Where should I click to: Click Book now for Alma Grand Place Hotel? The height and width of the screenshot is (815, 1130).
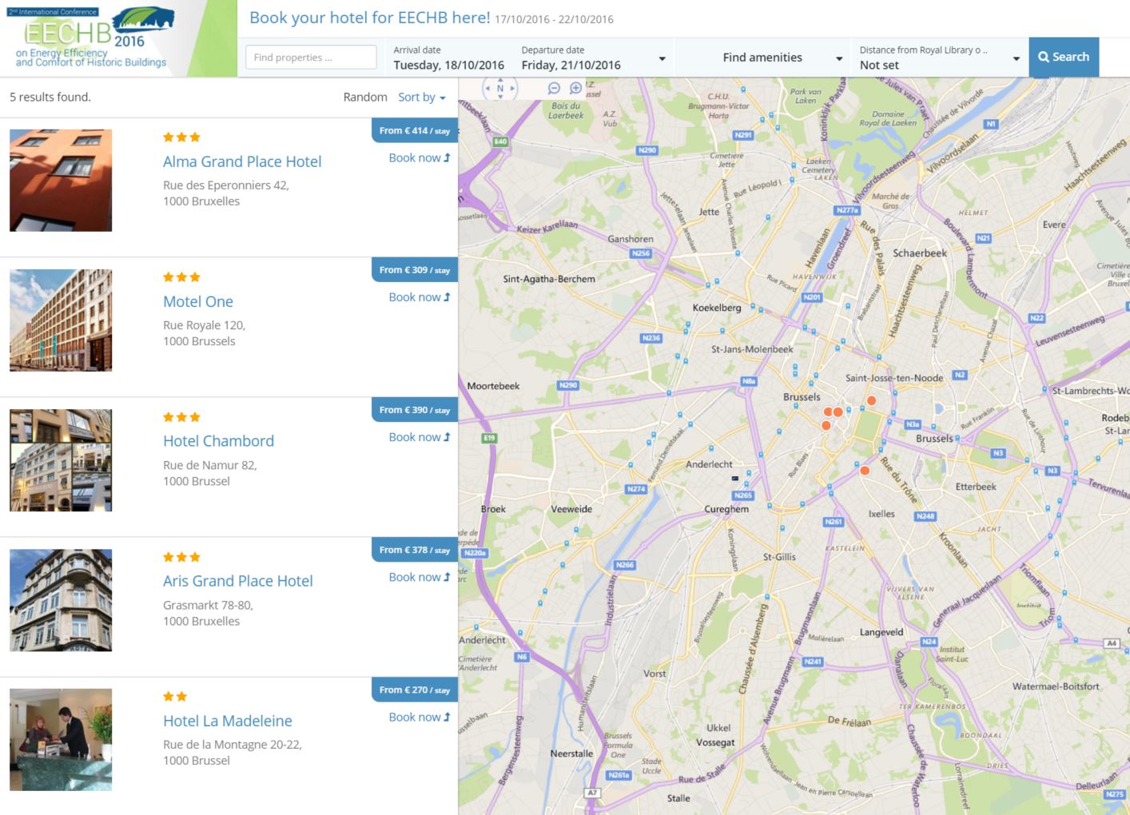pyautogui.click(x=419, y=158)
